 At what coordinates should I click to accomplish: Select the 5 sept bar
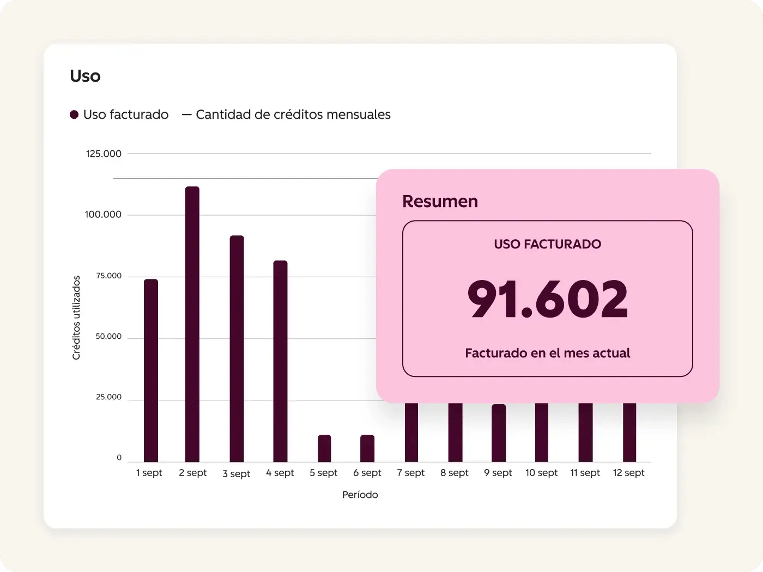324,448
